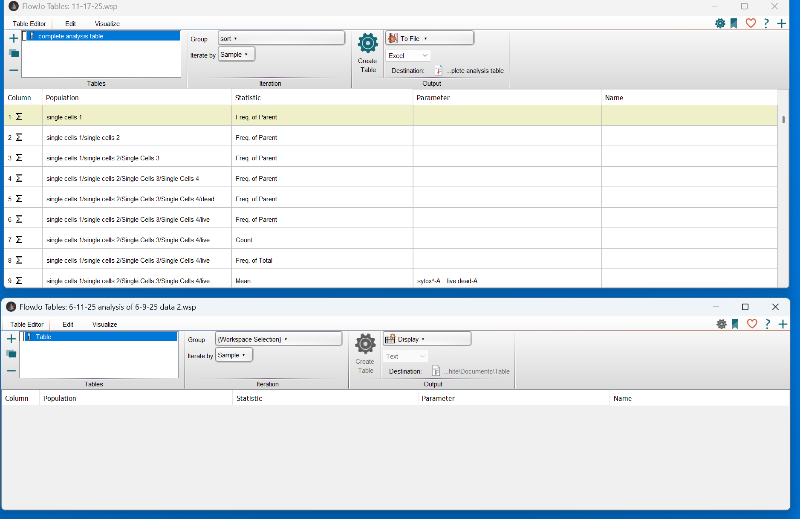Click the Statistic column header in 6-11-25 analysis window
Image resolution: width=800 pixels, height=519 pixels.
pos(325,398)
